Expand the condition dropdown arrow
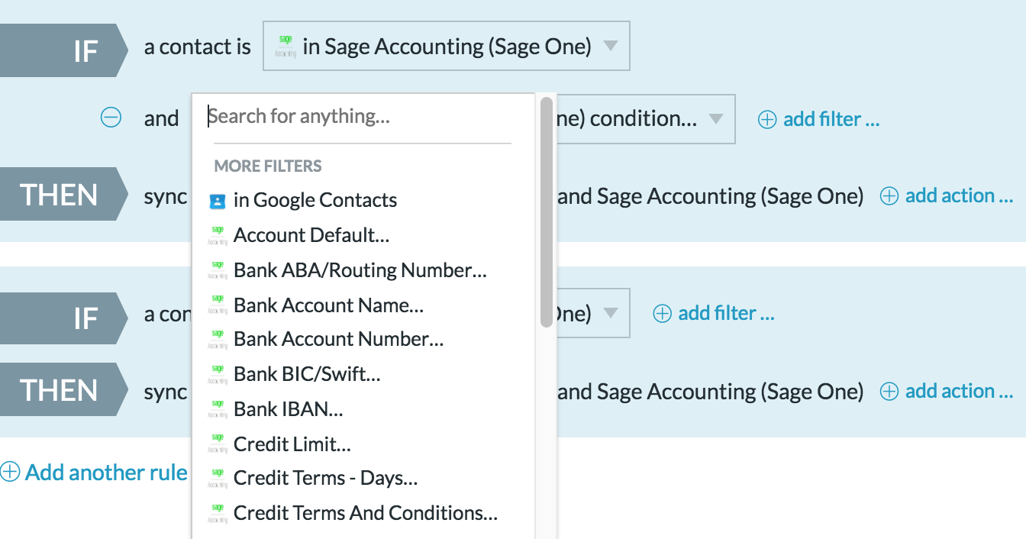 point(715,119)
